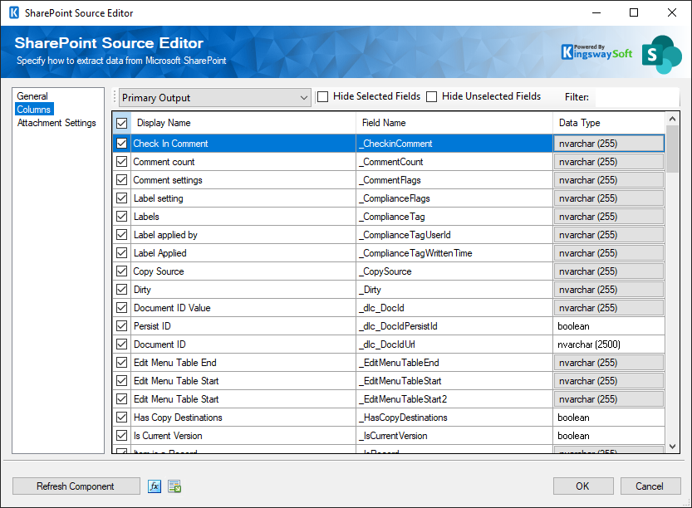Viewport: 692px width, 508px height.
Task: Uncheck the Comment count row checkbox
Action: point(122,162)
